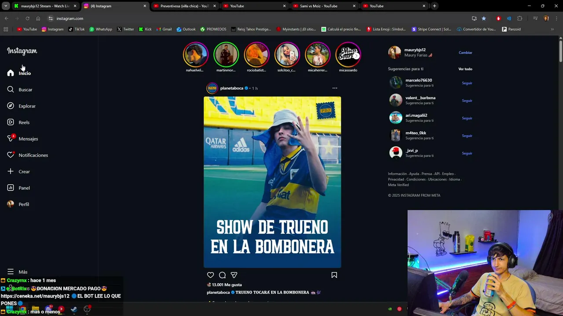Image resolution: width=563 pixels, height=316 pixels.
Task: Open the TikTok bookmark
Action: pos(77,29)
